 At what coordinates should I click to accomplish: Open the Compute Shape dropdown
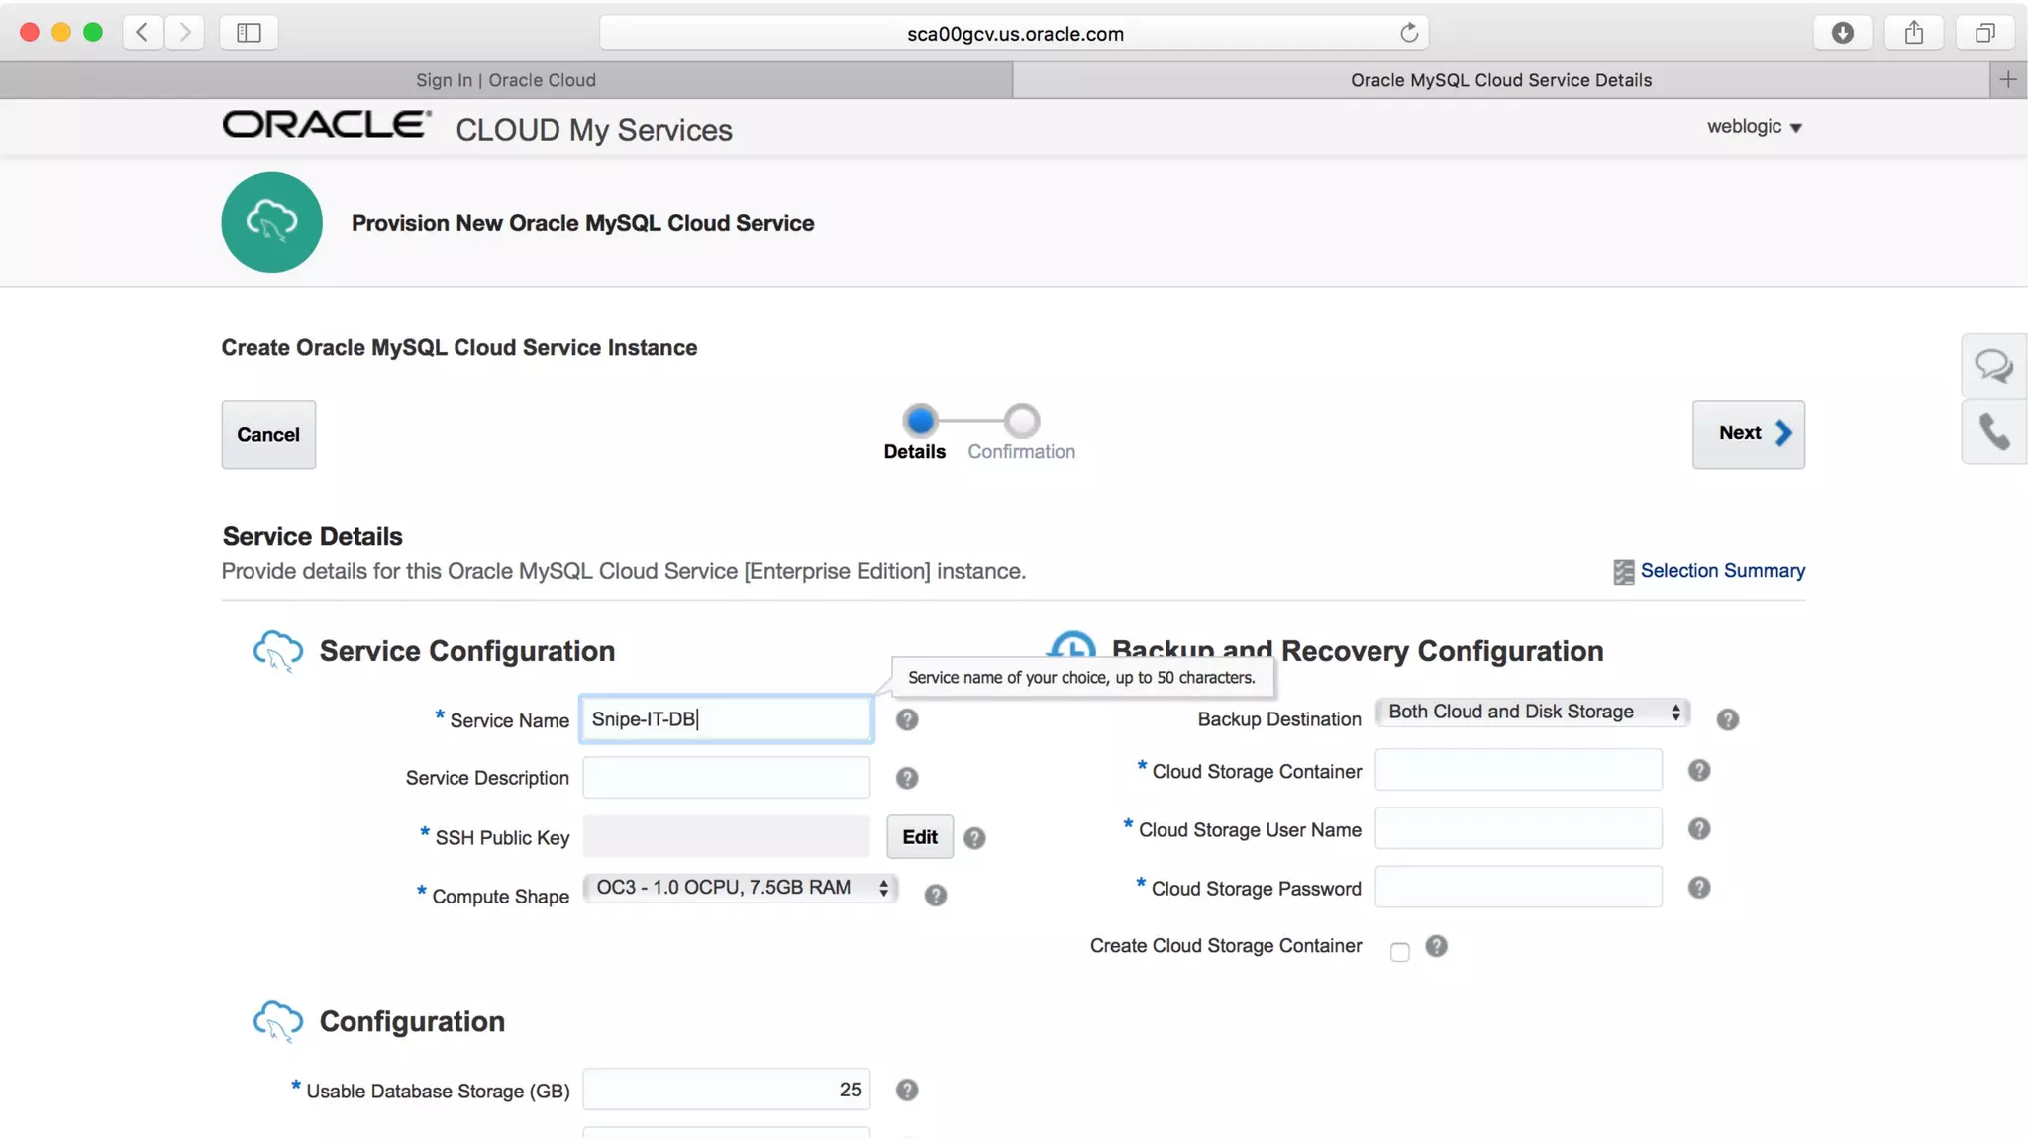741,888
